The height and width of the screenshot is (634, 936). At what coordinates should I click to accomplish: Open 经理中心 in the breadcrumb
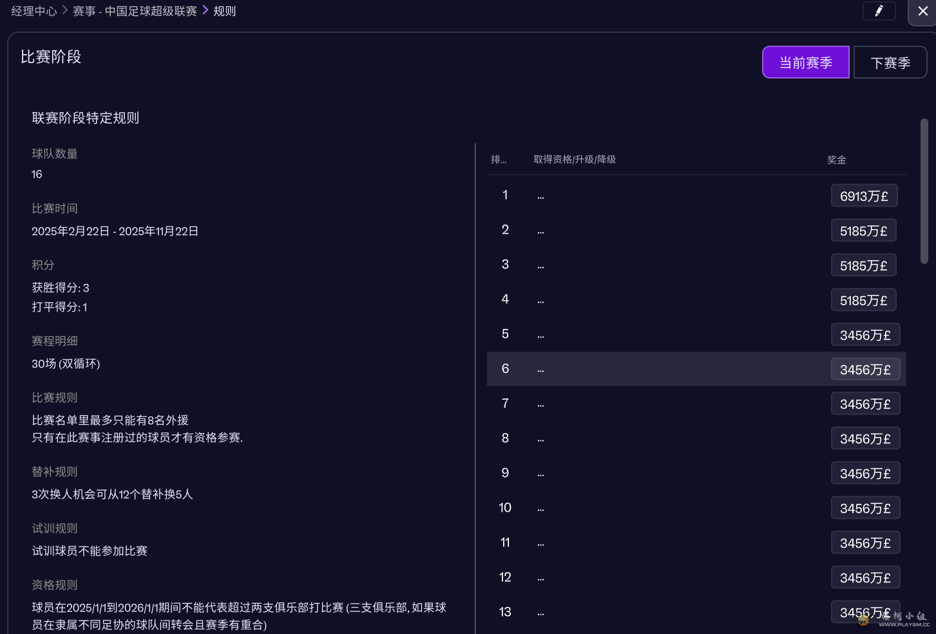click(x=34, y=11)
